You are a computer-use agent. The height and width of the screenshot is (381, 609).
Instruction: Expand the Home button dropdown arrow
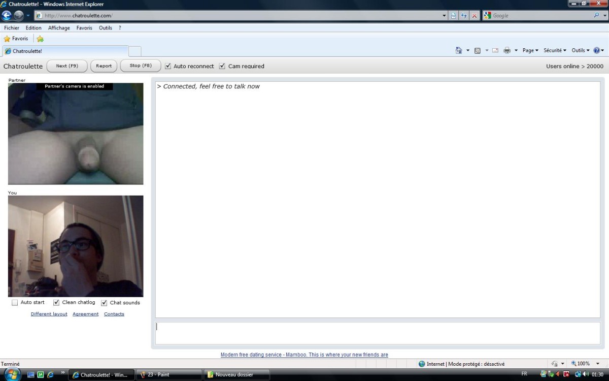coord(468,50)
